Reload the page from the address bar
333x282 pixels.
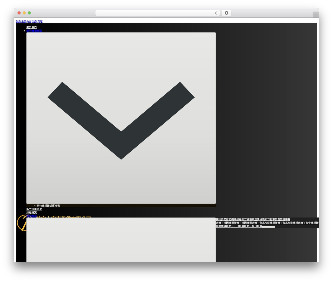tap(216, 13)
